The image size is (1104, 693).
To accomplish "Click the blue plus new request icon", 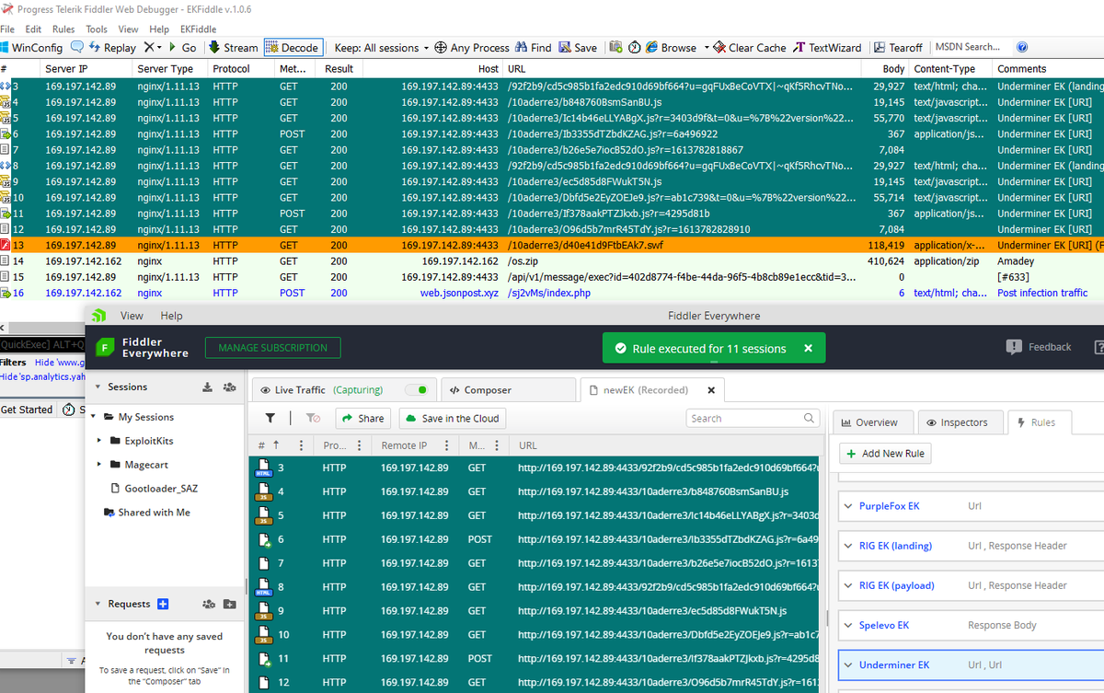I will tap(163, 604).
